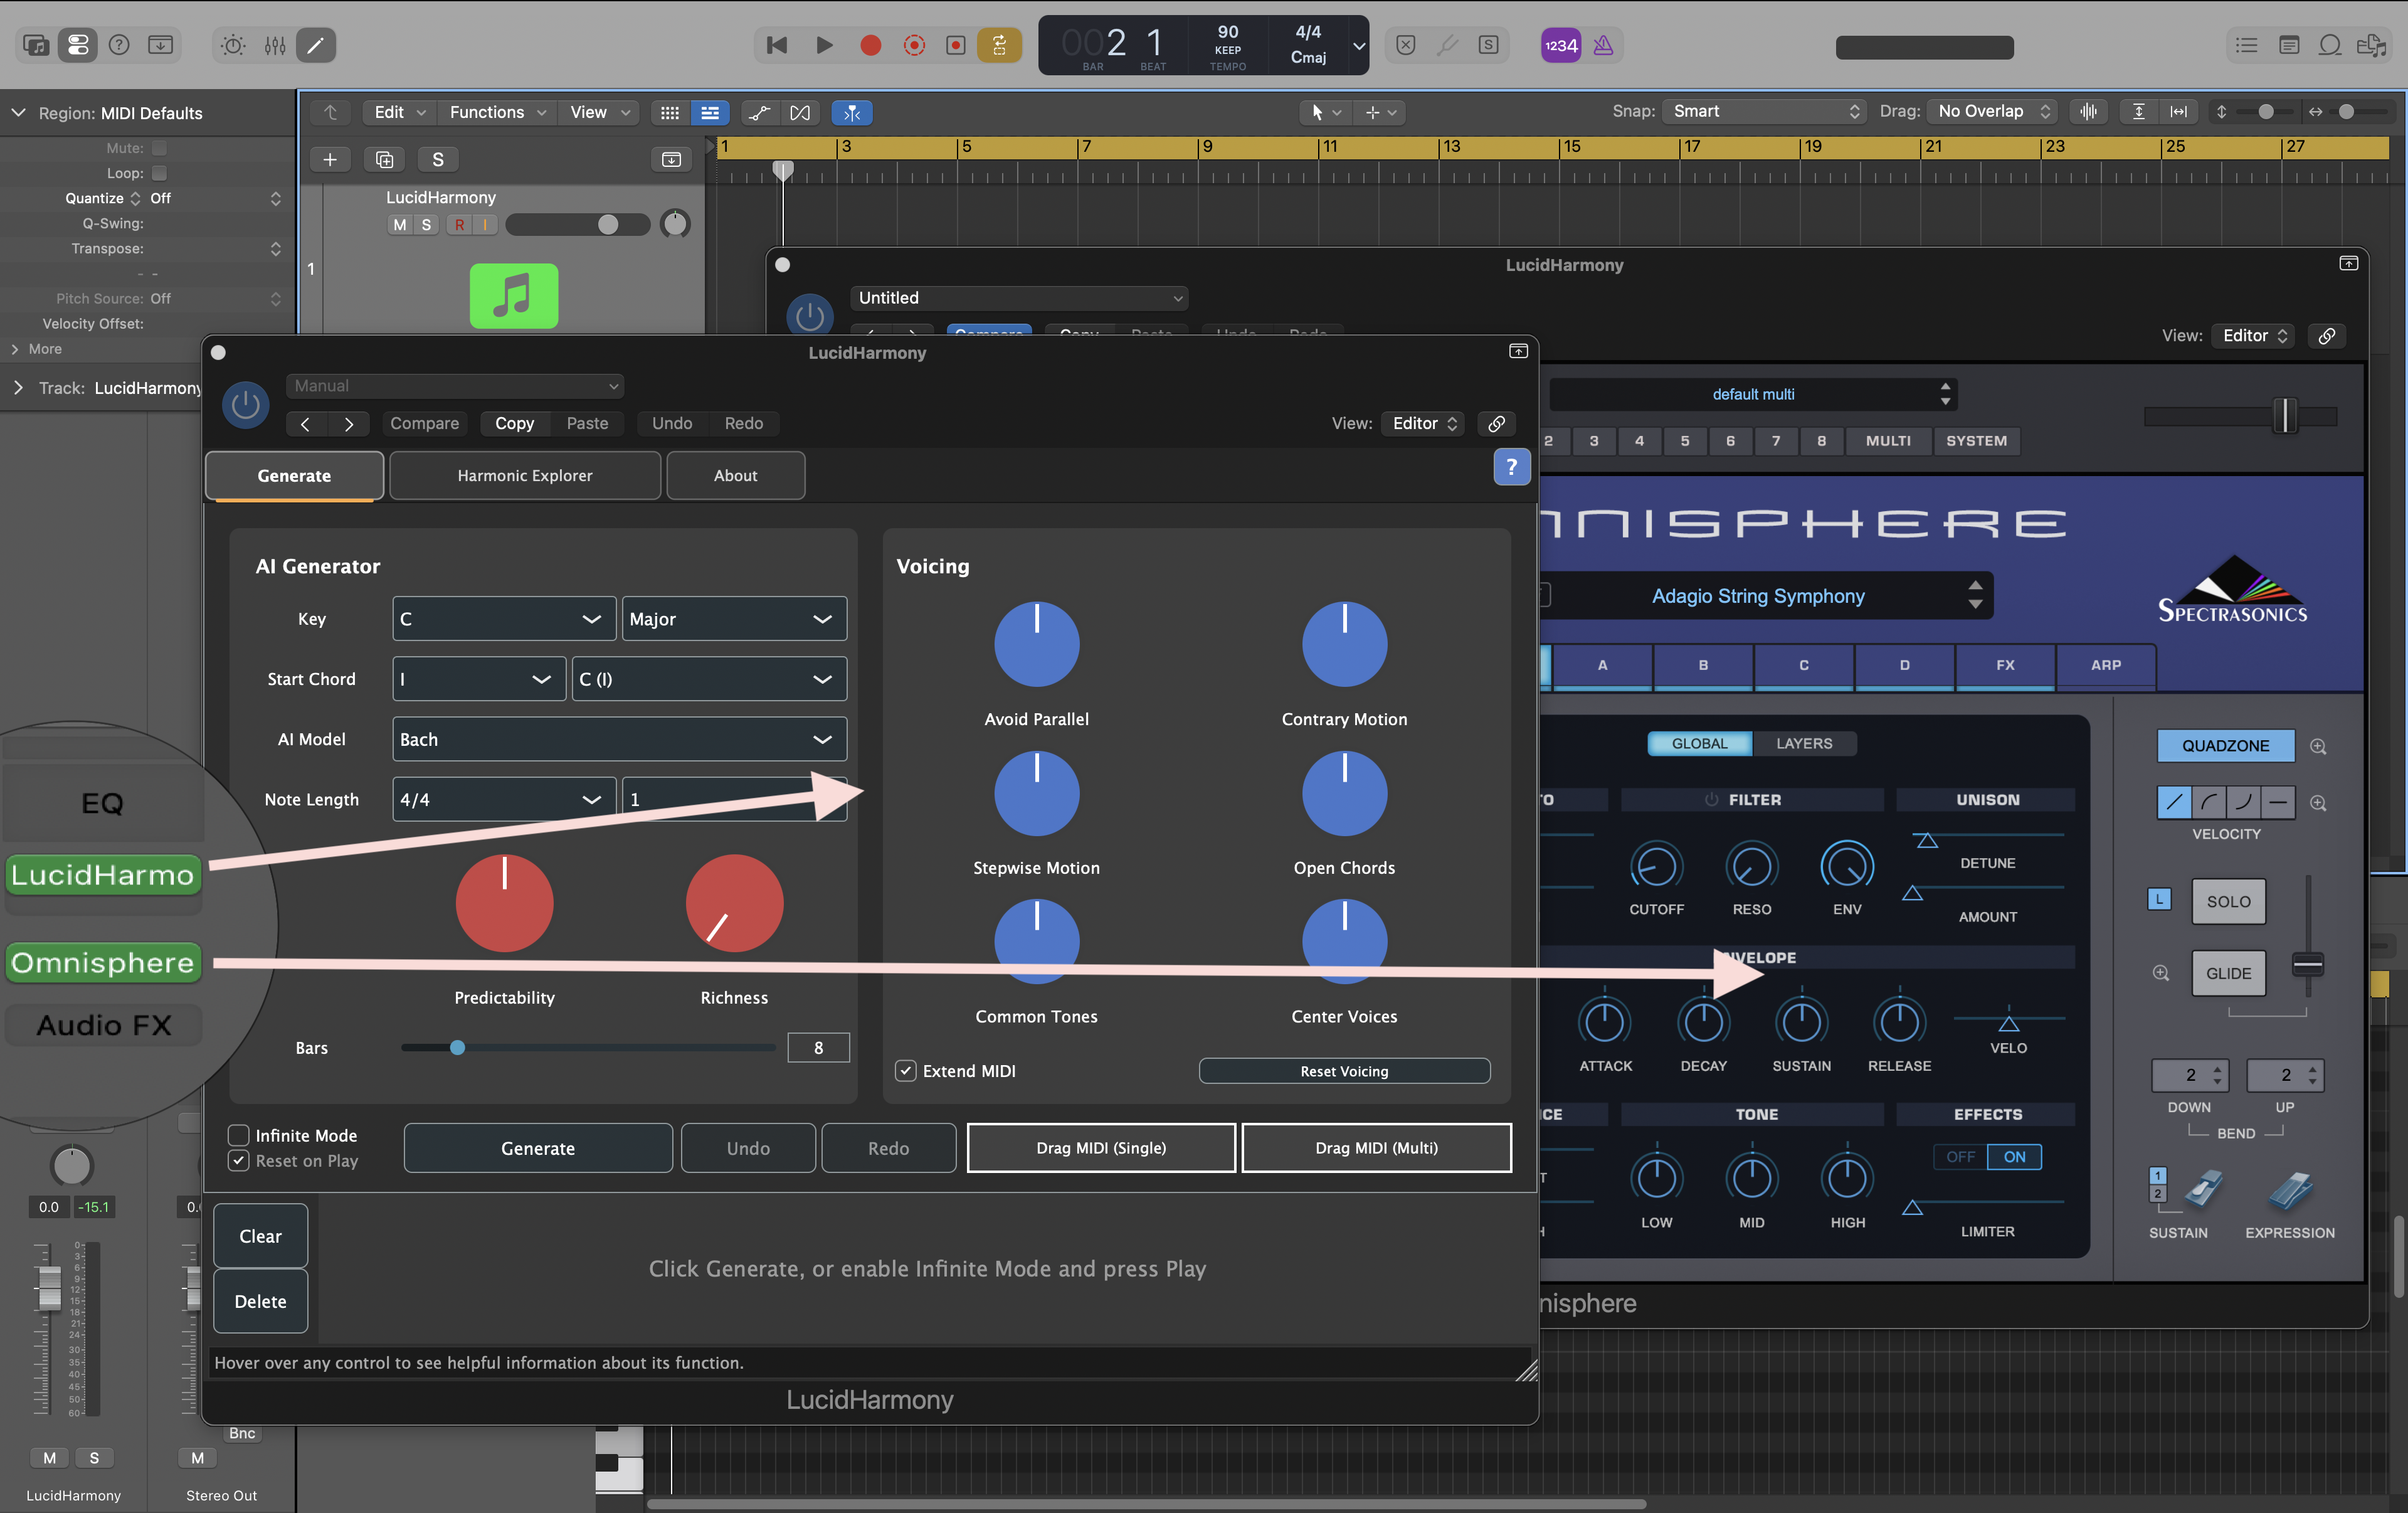2408x1513 pixels.
Task: Click the Delete button
Action: tap(260, 1300)
